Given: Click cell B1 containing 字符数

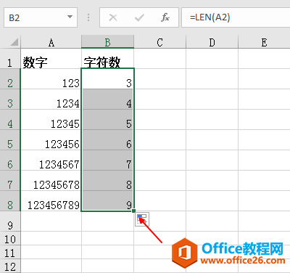Looking at the screenshot, I should coord(107,59).
